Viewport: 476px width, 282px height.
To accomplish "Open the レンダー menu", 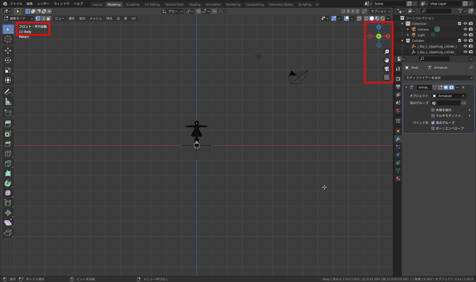I will (43, 4).
